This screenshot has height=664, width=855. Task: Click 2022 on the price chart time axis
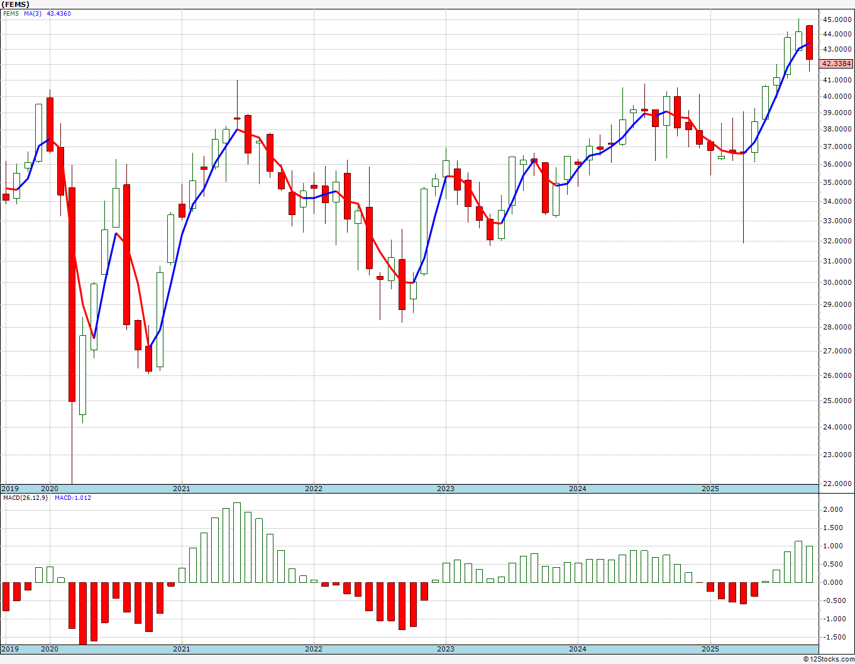[x=314, y=489]
